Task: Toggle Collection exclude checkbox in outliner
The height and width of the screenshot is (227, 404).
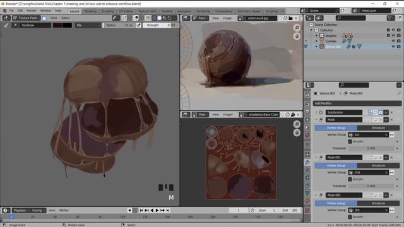Action: click(x=388, y=30)
